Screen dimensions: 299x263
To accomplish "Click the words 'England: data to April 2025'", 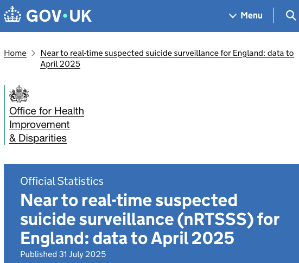I will (127, 238).
